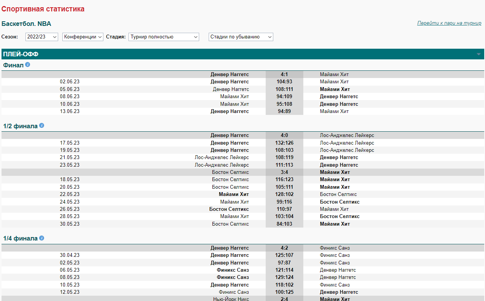The width and height of the screenshot is (485, 301).
Task: Open the season 2022/23 dropdown
Action: [x=42, y=37]
